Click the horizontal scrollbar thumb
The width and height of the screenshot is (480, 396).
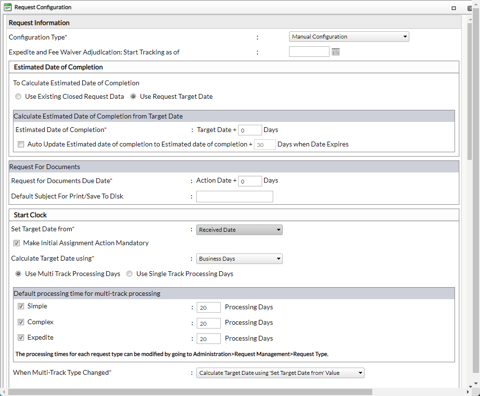[x=190, y=392]
